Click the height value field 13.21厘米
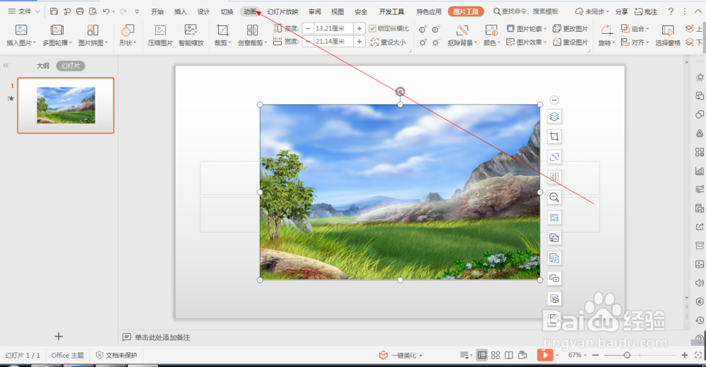The width and height of the screenshot is (706, 367). click(334, 28)
